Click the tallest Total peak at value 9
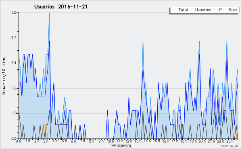 pyautogui.click(x=49, y=13)
